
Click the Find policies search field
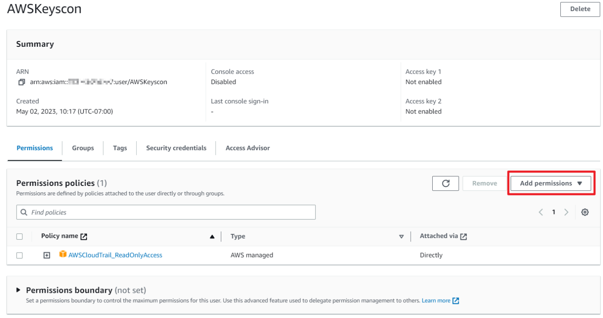[x=166, y=212]
